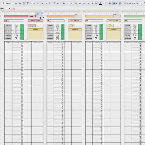The height and width of the screenshot is (145, 145).
Task: Select yellow section's '0 out of 0 points' cell
Action: pyautogui.click(x=114, y=21)
